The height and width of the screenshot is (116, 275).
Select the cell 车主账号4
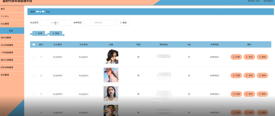coord(58,112)
